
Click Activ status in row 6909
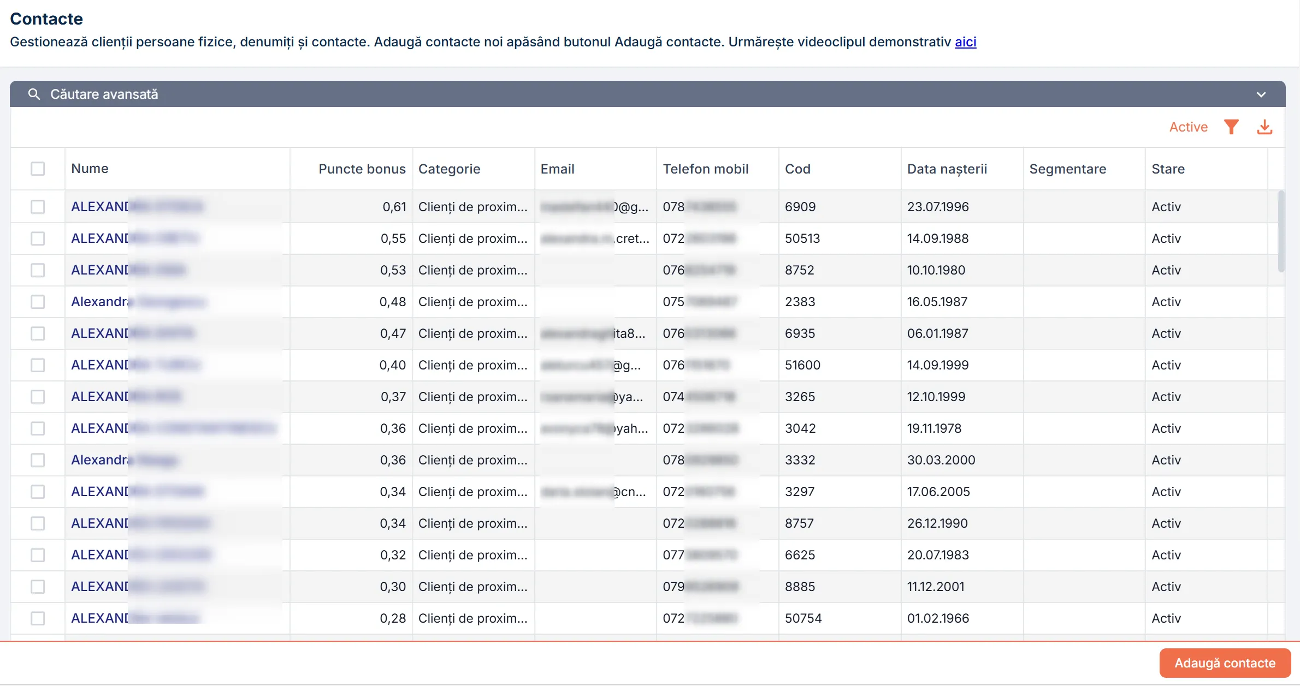tap(1166, 207)
